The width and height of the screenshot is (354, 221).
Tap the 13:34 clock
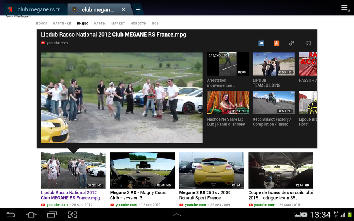[320, 215]
